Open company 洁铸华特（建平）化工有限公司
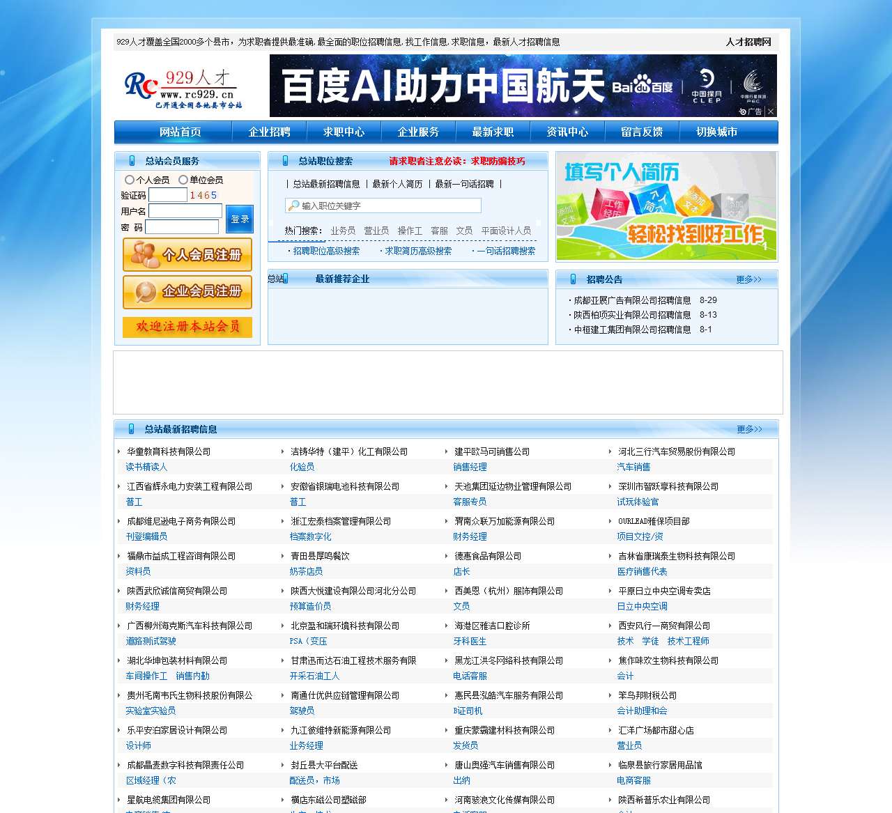 click(349, 451)
